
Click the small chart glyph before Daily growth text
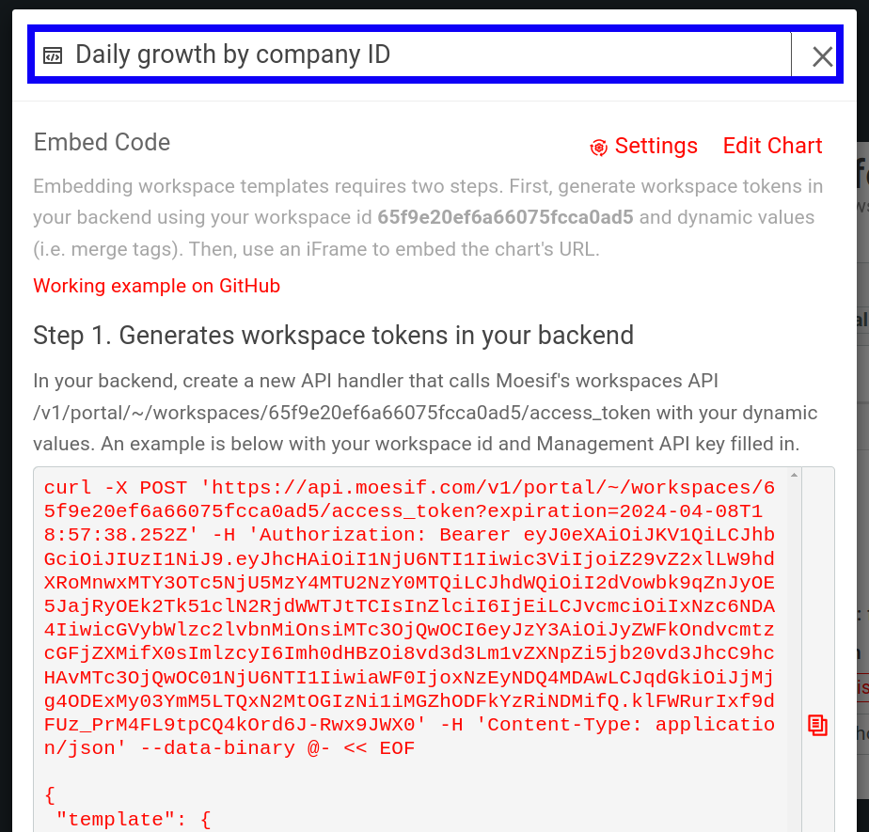point(54,54)
